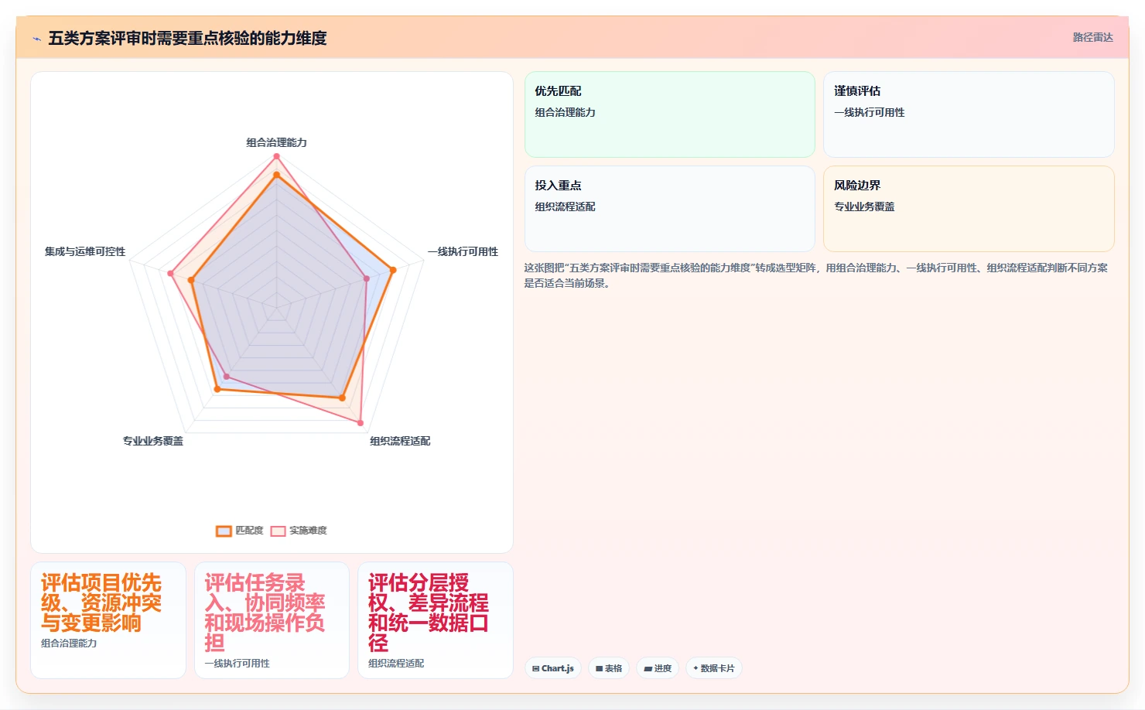This screenshot has height=710, width=1145.
Task: Click the orange 匹配度 point on 组合治理能力 axis
Action: click(276, 176)
